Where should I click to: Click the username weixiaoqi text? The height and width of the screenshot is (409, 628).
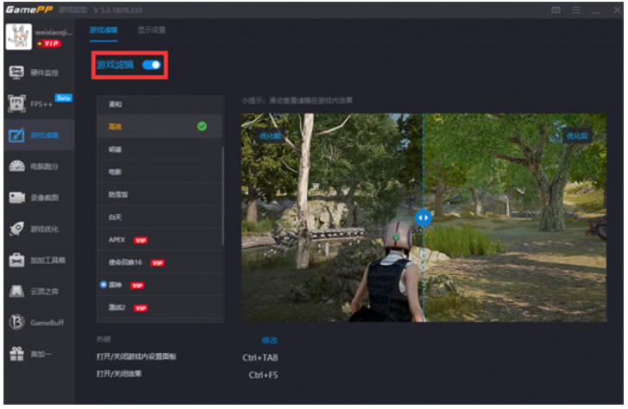pos(53,32)
